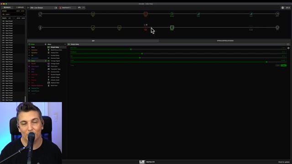Select the Dynamics category
The width and height of the screenshot is (292, 164).
tap(35, 53)
